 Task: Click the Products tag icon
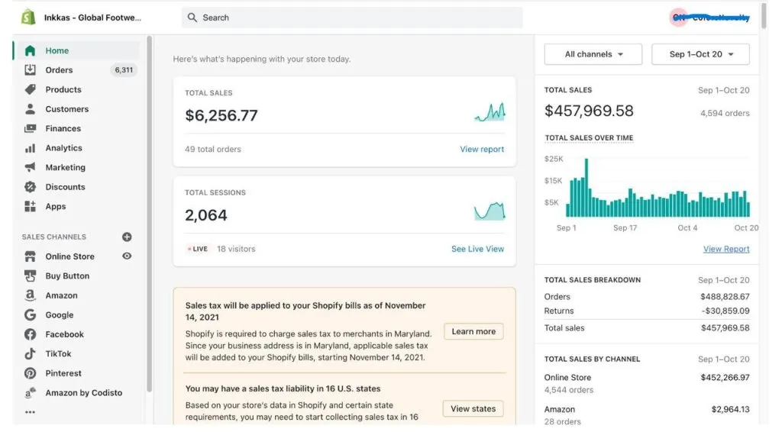(x=30, y=89)
